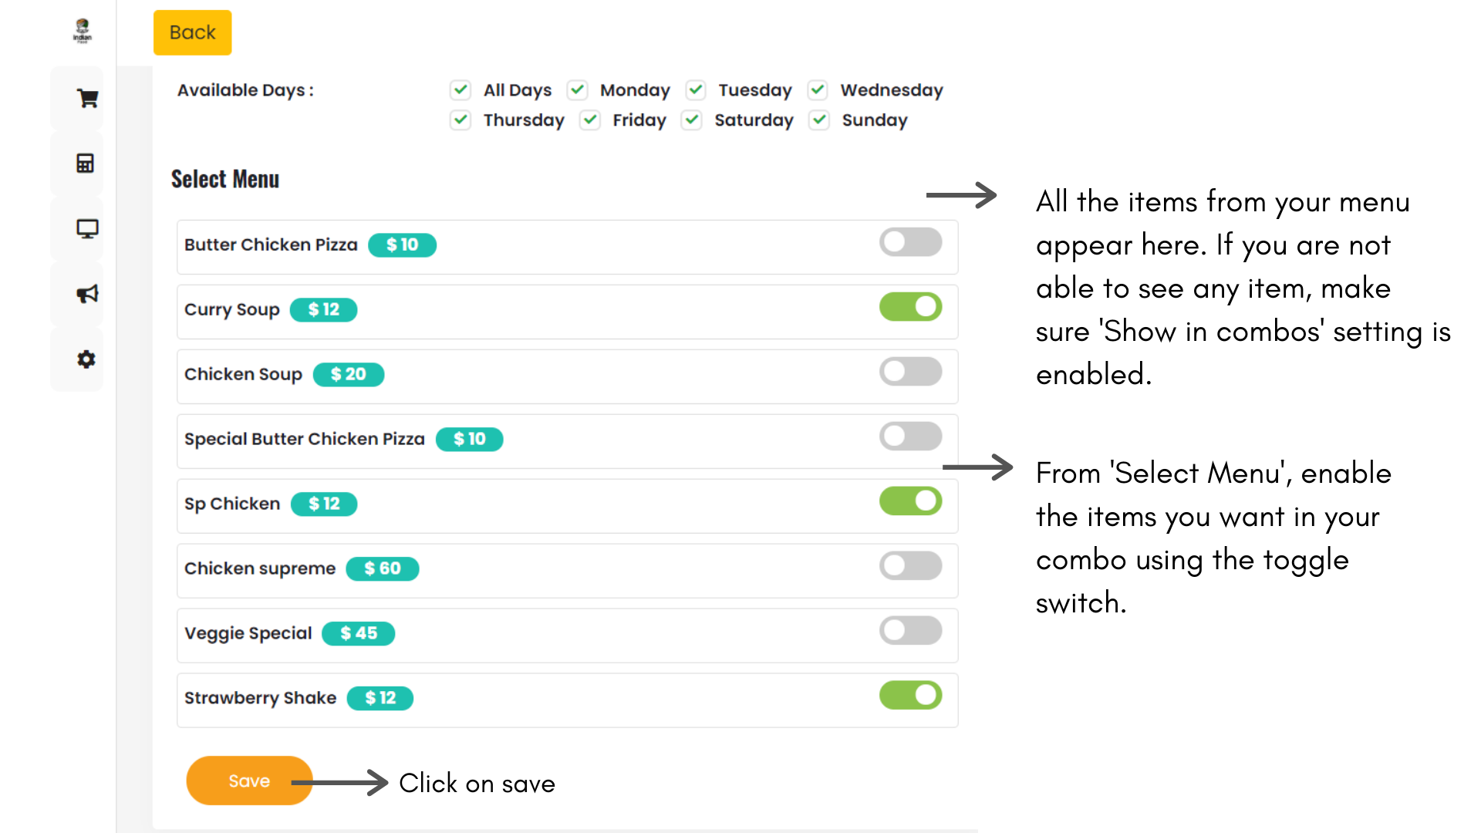Deselect the Sunday checkbox
This screenshot has width=1481, height=833.
(x=819, y=120)
